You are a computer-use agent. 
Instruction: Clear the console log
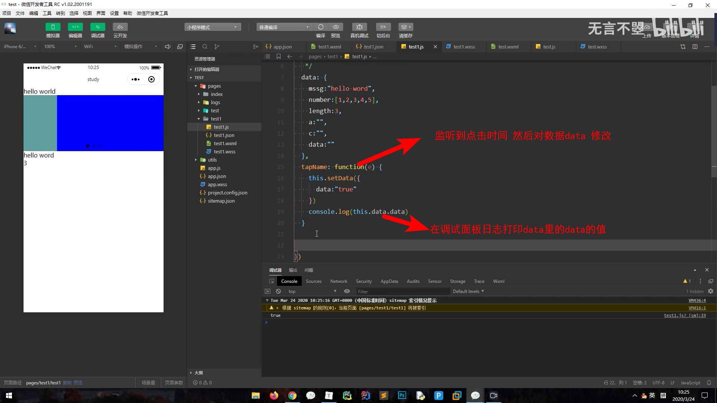tap(278, 291)
